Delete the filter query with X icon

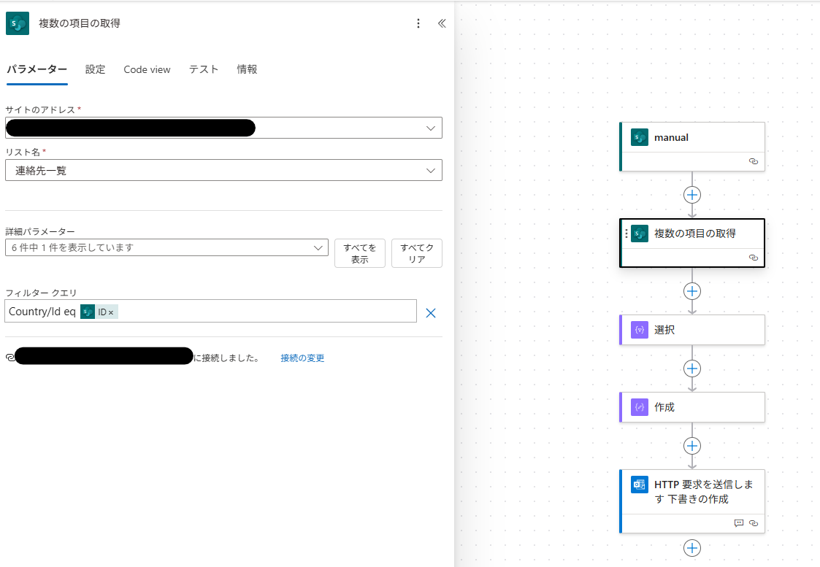pyautogui.click(x=431, y=313)
